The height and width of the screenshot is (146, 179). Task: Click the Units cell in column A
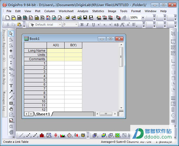click(x=56, y=55)
